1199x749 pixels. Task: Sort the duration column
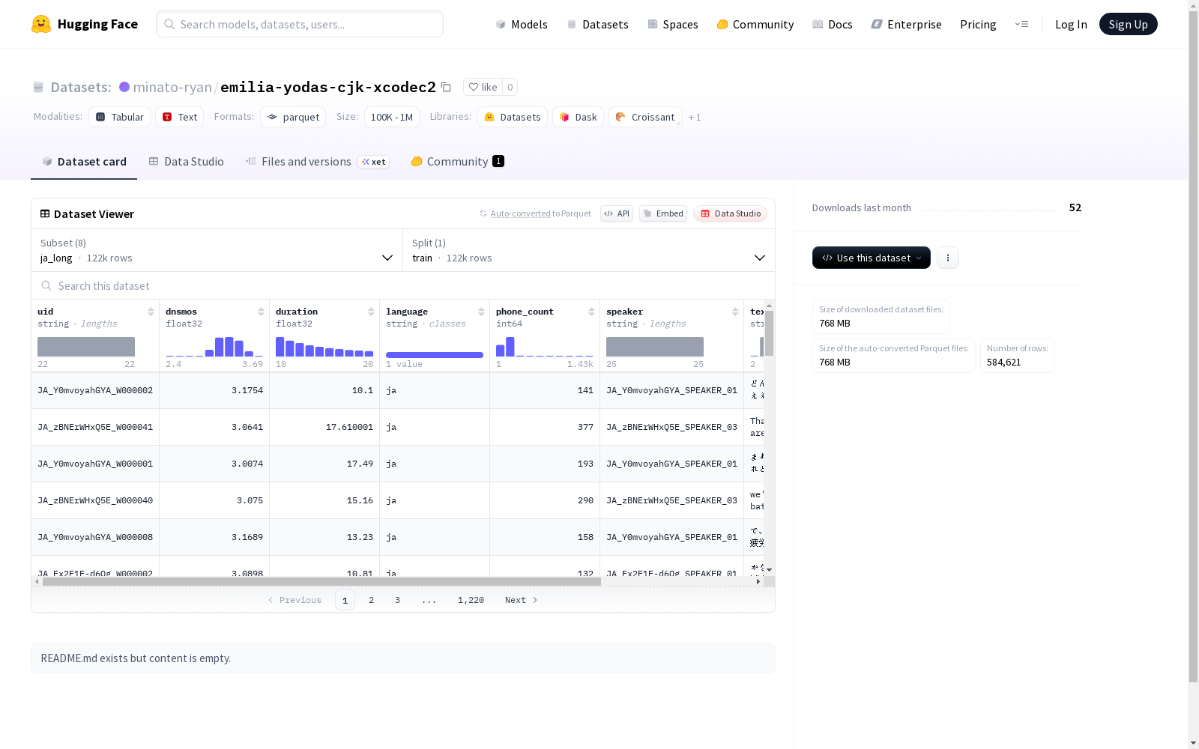[371, 312]
